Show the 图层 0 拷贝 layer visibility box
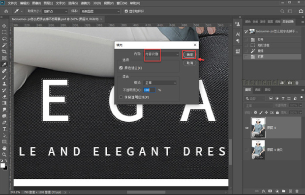 pos(247,150)
